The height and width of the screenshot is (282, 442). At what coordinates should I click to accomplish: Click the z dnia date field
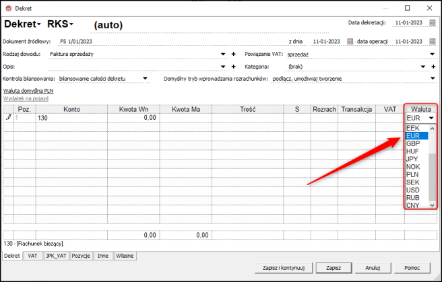coord(326,41)
